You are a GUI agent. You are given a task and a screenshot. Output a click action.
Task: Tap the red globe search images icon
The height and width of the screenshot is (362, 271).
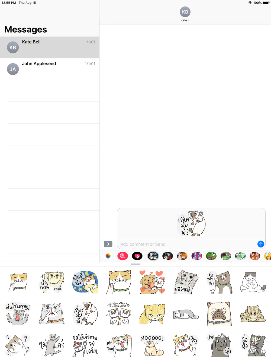pos(122,256)
